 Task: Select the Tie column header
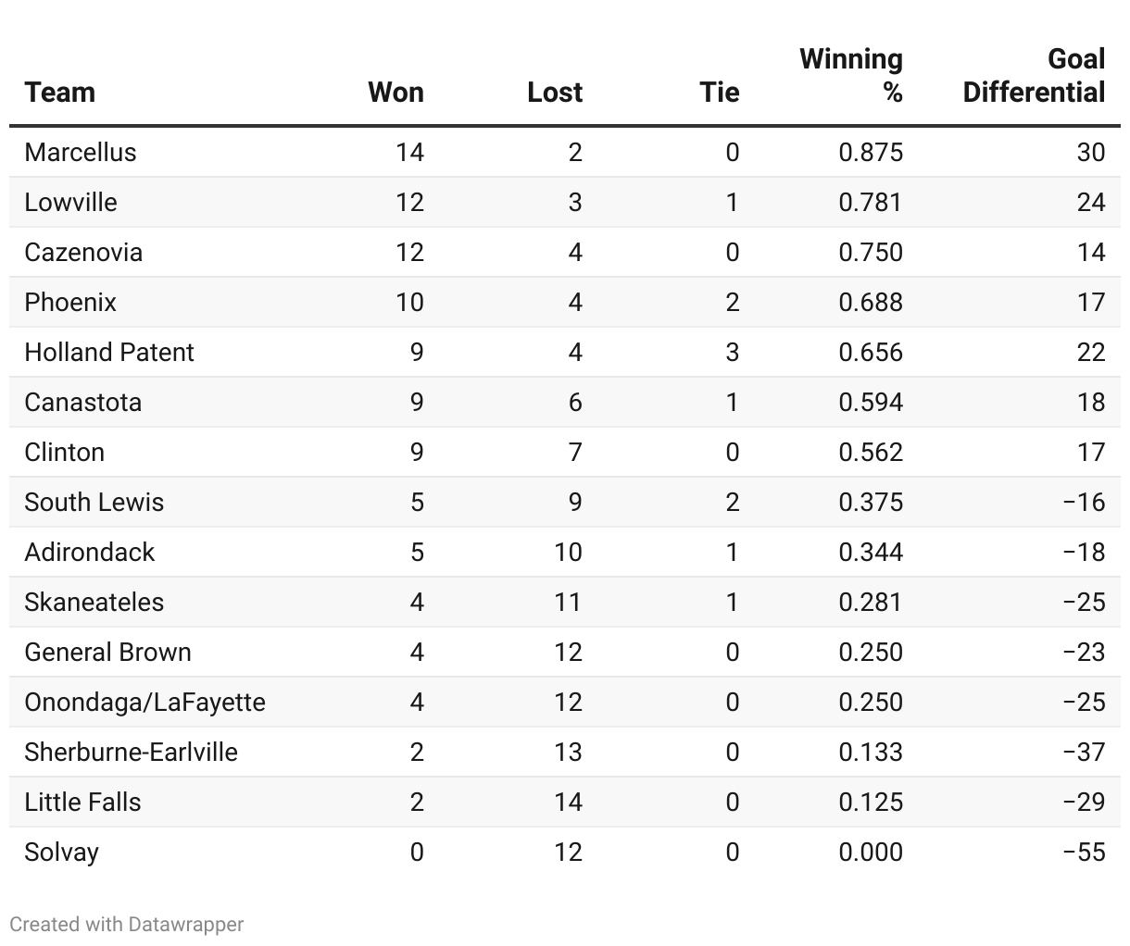[x=720, y=93]
